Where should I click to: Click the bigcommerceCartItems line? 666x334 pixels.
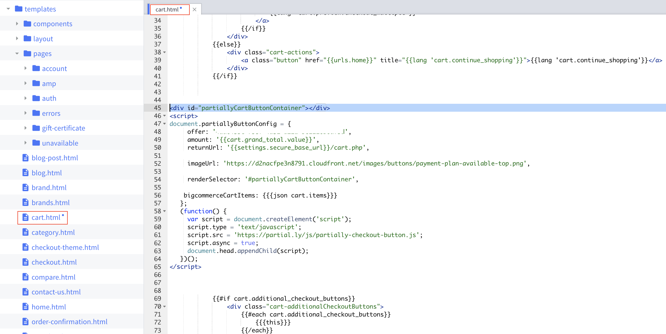point(260,195)
